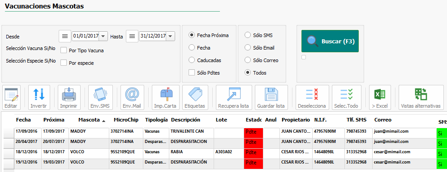Screen dimensions: 447x172
Task: Select the Caducadas radio option
Action: click(x=192, y=60)
